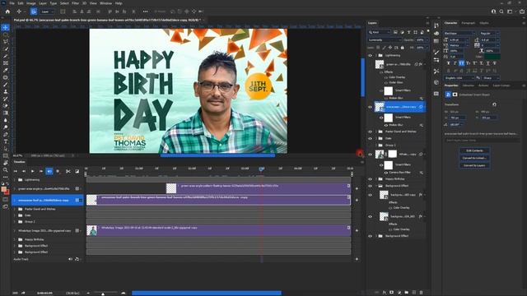Filter layers by type (T) icon

coord(408,32)
